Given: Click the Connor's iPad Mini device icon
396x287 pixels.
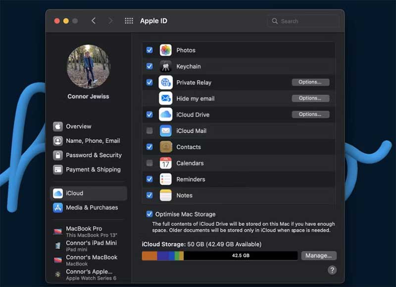Looking at the screenshot, I should click(58, 246).
